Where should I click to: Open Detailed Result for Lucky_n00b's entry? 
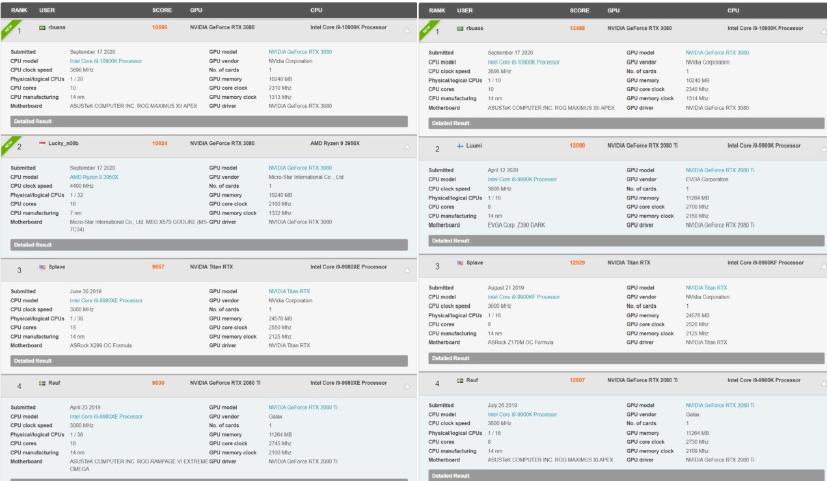(209, 245)
